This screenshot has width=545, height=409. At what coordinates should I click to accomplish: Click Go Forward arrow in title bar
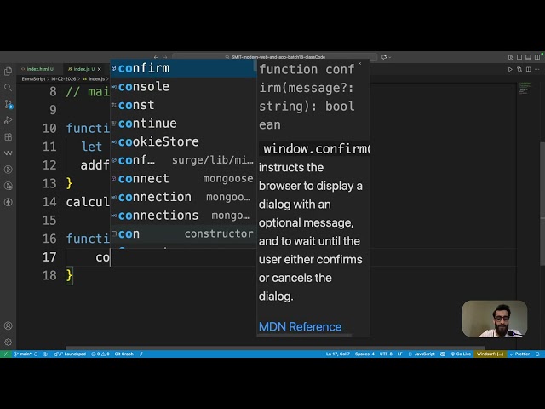coord(165,57)
